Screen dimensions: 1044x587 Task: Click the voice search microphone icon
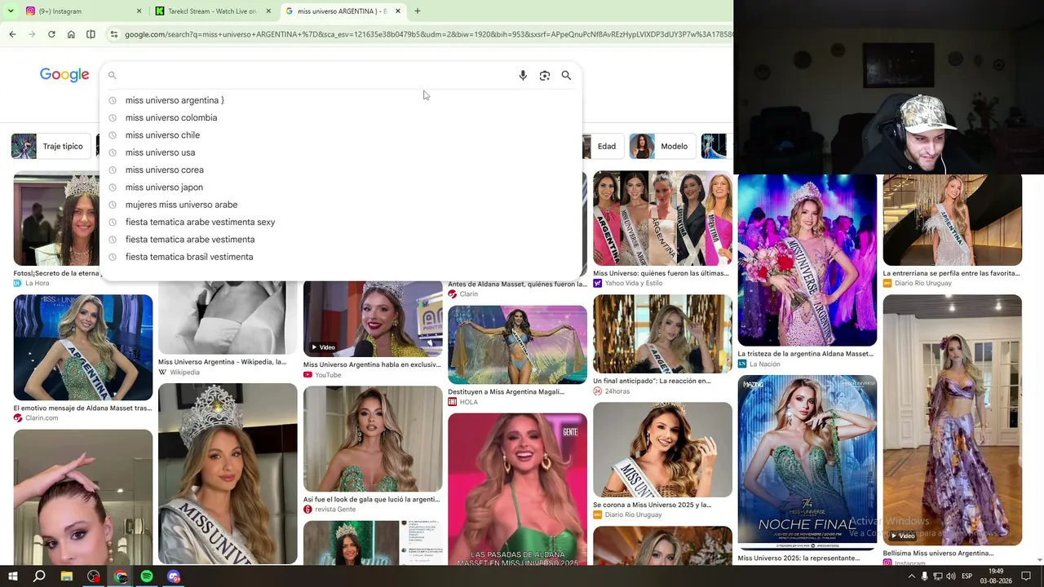click(x=523, y=75)
